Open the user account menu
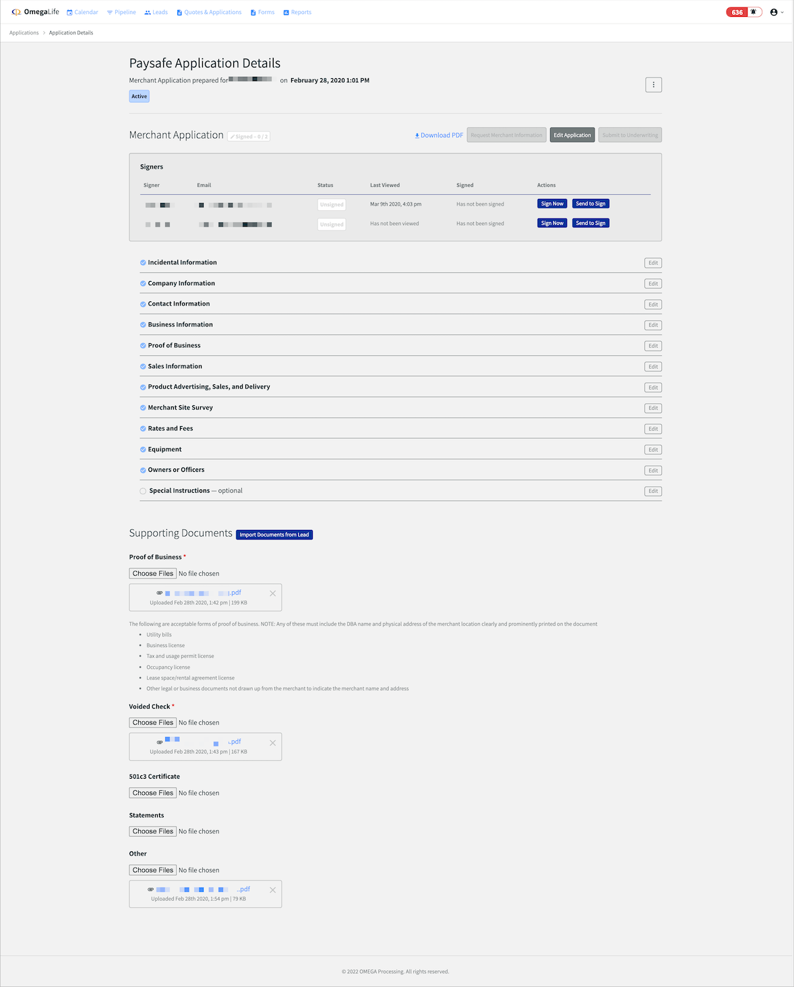 [x=777, y=12]
